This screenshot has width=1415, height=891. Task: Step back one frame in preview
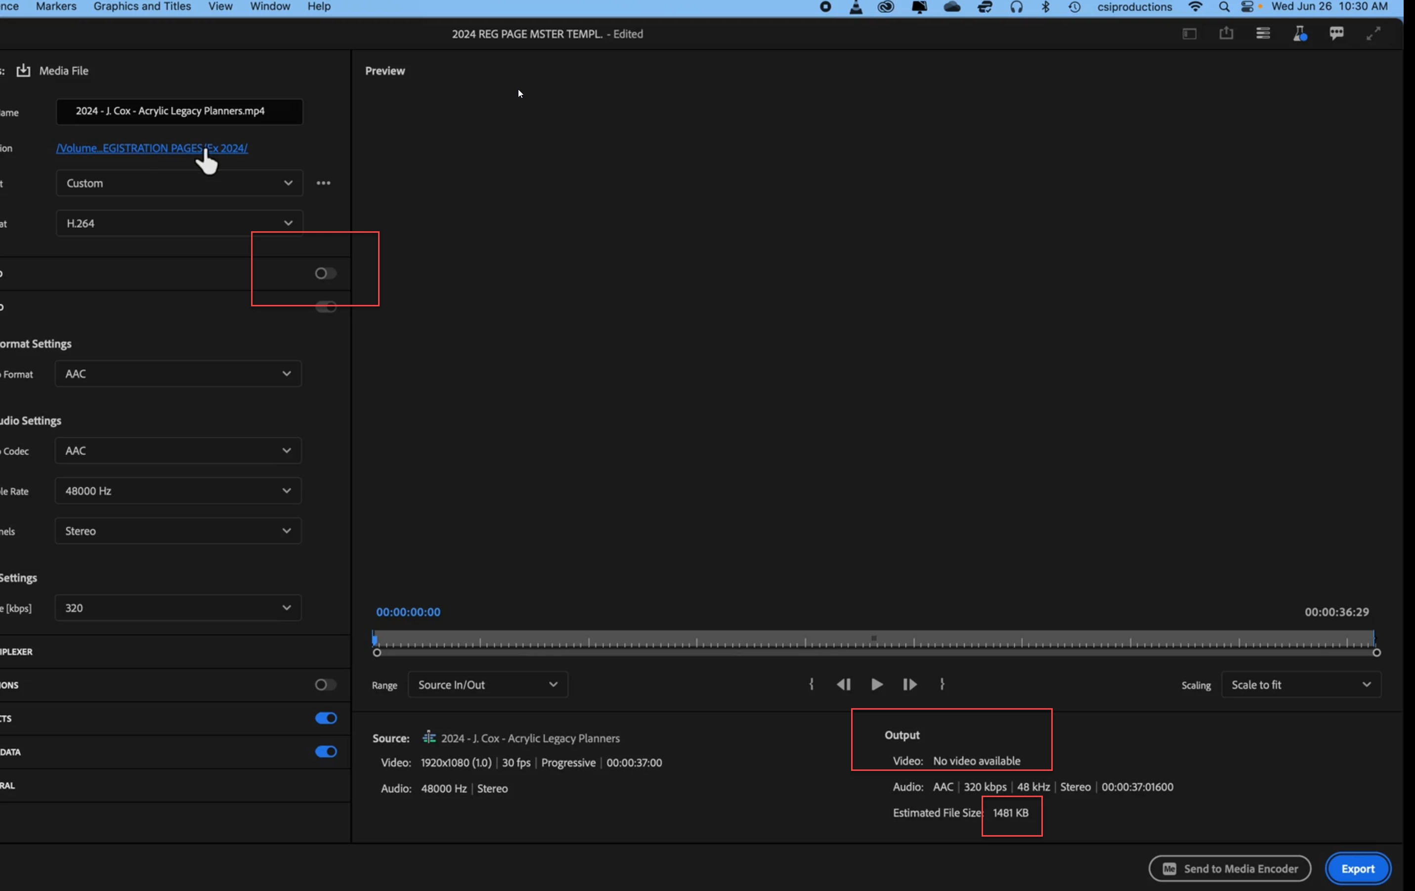(843, 684)
